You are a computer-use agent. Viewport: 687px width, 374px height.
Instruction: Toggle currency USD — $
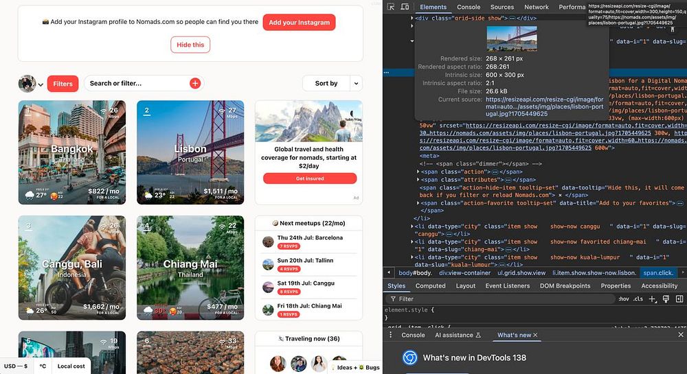pyautogui.click(x=16, y=366)
